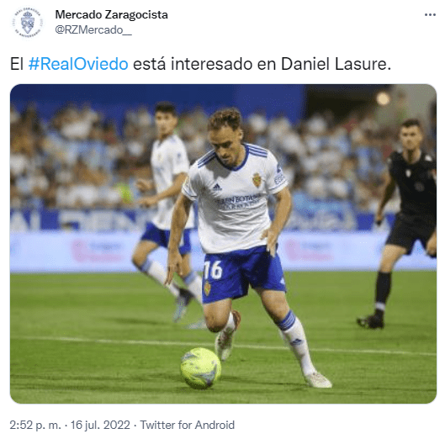The height and width of the screenshot is (439, 445).
Task: Click the Mercado Zaragocista display name
Action: pyautogui.click(x=111, y=14)
